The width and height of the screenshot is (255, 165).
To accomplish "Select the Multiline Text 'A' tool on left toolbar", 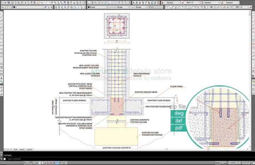I will 1,78.
